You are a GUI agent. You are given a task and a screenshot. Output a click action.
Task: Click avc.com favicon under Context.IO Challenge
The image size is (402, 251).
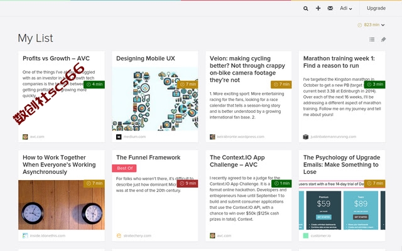pos(212,236)
